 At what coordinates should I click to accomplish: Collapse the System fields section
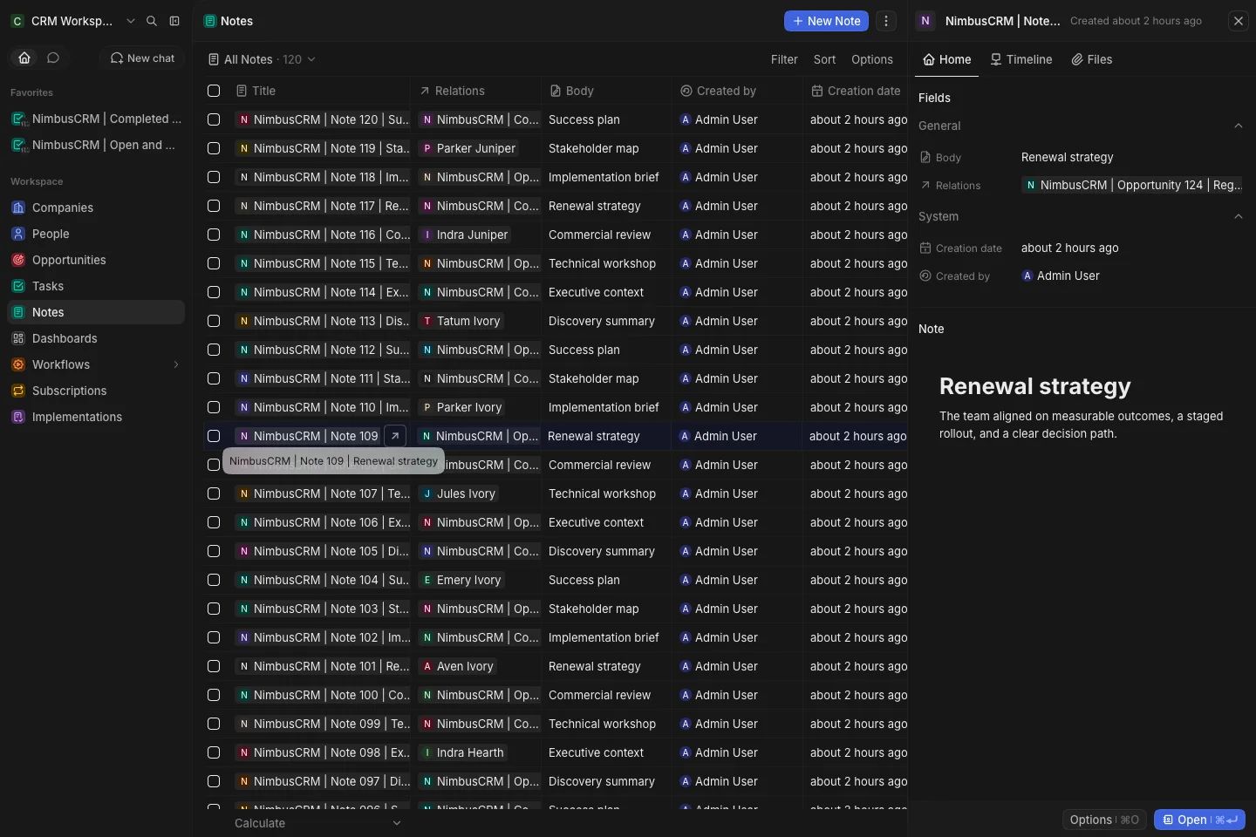tap(1239, 216)
